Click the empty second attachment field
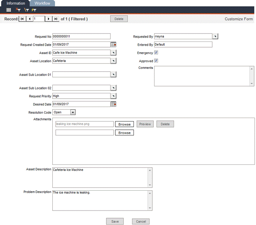Screen dimensions: 256x225 (84, 132)
